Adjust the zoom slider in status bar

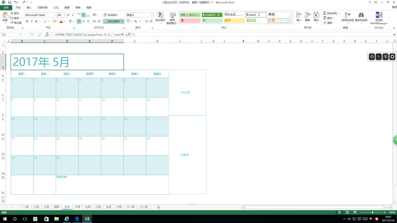373,212
